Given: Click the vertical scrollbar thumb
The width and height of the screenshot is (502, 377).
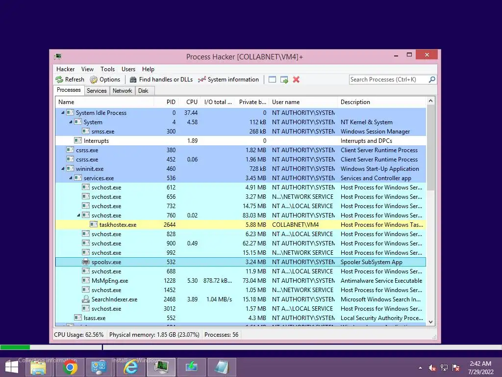Looking at the screenshot, I should click(430, 147).
